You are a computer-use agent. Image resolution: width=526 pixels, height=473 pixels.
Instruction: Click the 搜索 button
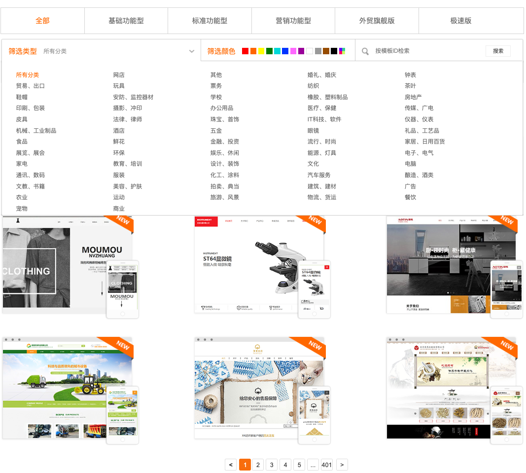tap(498, 51)
